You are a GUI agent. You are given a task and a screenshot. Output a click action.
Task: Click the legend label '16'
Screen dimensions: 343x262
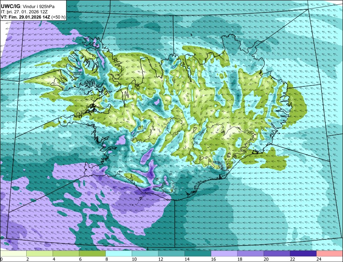tap(213, 259)
